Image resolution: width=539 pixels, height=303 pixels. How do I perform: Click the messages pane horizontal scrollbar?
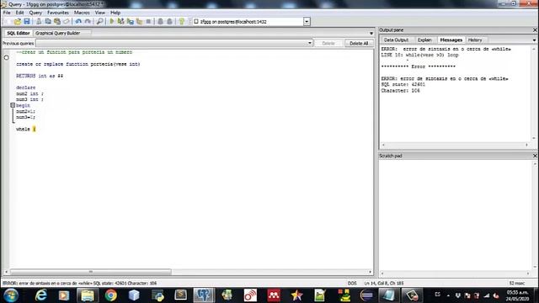pos(455,145)
